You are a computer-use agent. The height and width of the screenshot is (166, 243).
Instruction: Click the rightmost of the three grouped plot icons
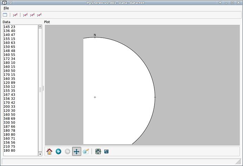point(39,15)
